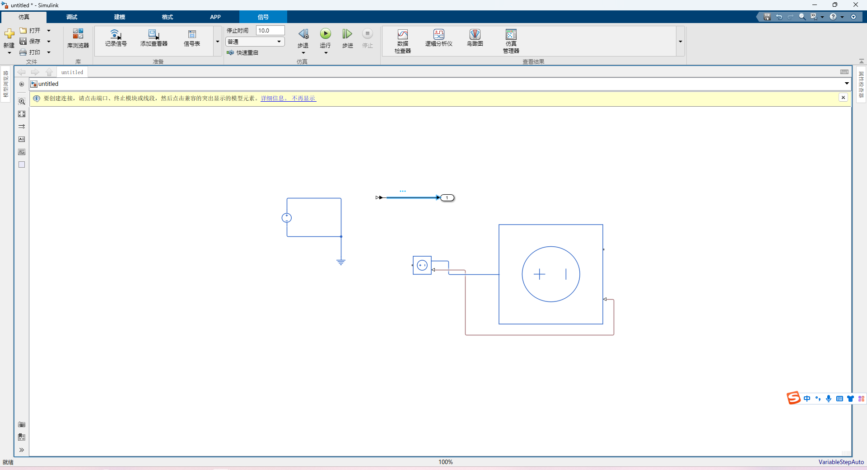
Task: Expand the 打印 dropdown arrow
Action: click(49, 52)
